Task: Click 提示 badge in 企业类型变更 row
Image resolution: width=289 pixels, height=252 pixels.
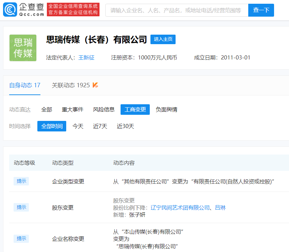Action: (21, 181)
